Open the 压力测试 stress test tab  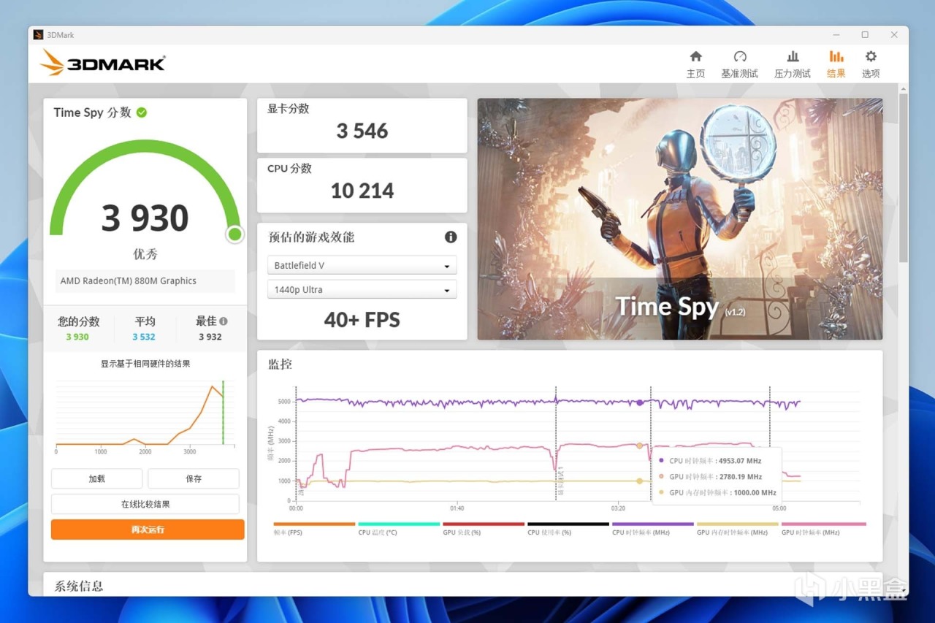tap(793, 64)
